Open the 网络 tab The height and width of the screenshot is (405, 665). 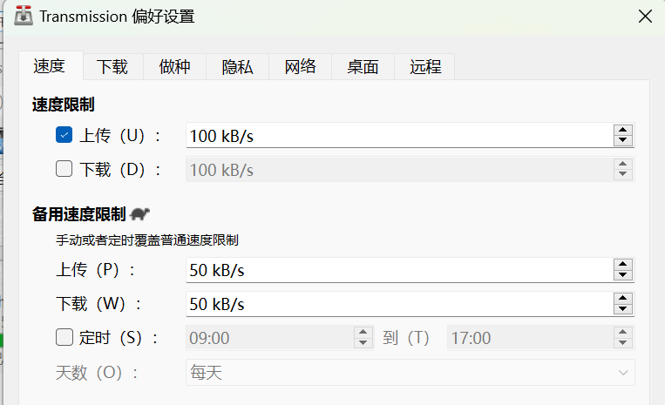coord(300,66)
